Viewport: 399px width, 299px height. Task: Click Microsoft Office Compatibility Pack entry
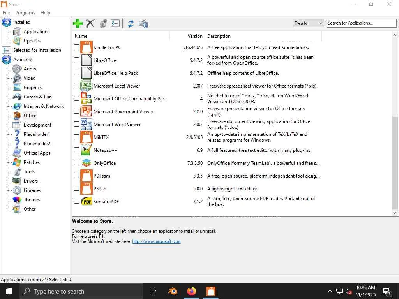click(131, 98)
